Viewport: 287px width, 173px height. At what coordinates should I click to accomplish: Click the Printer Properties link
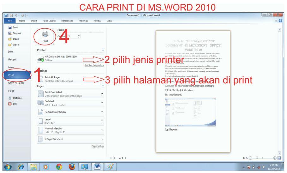(94, 65)
